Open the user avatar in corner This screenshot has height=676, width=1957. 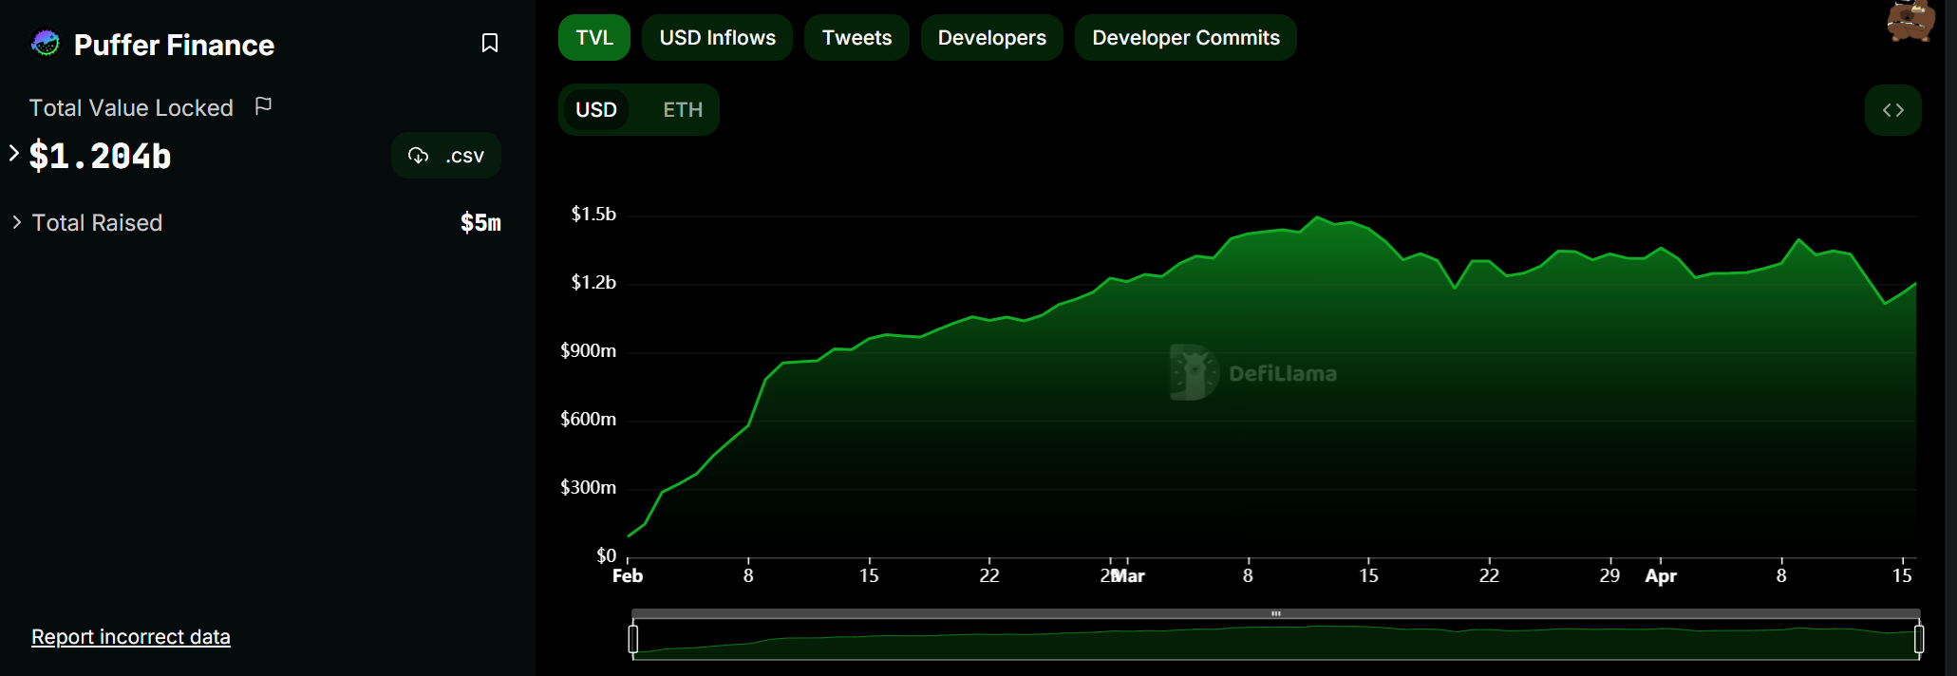click(1910, 21)
